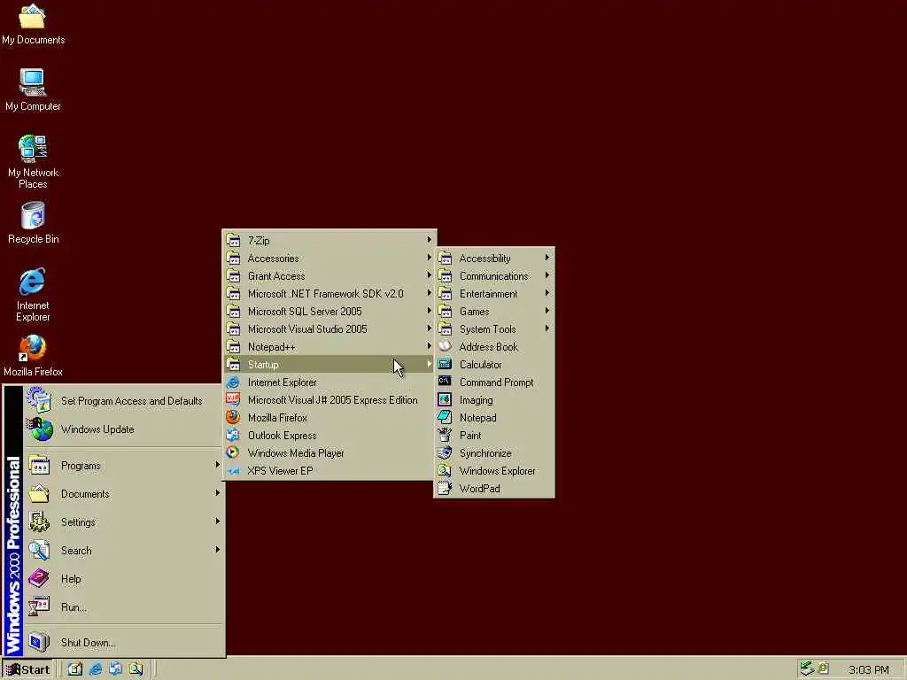Viewport: 907px width, 680px height.
Task: Select Mozilla Firefox desktop shortcut
Action: tap(33, 356)
